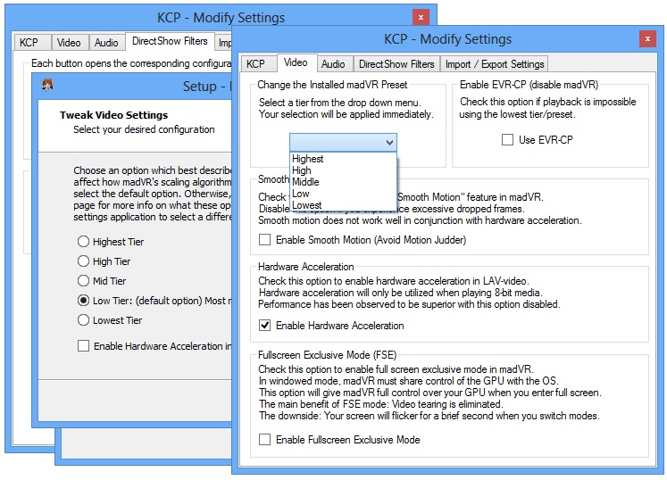Image resolution: width=667 pixels, height=480 pixels.
Task: Toggle Enable Smooth Motion checkbox
Action: pos(264,239)
